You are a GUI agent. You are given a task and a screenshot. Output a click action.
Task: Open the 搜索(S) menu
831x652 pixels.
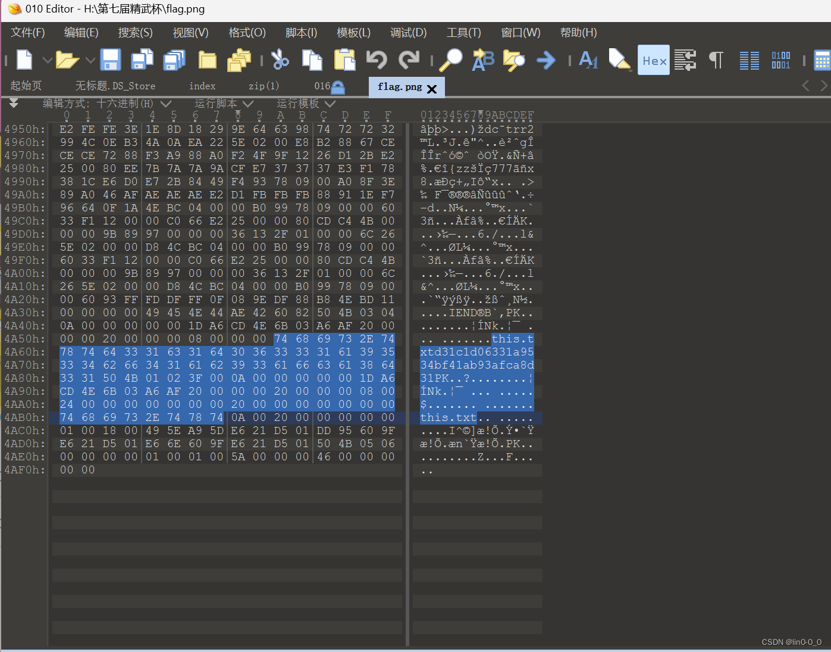pyautogui.click(x=136, y=33)
